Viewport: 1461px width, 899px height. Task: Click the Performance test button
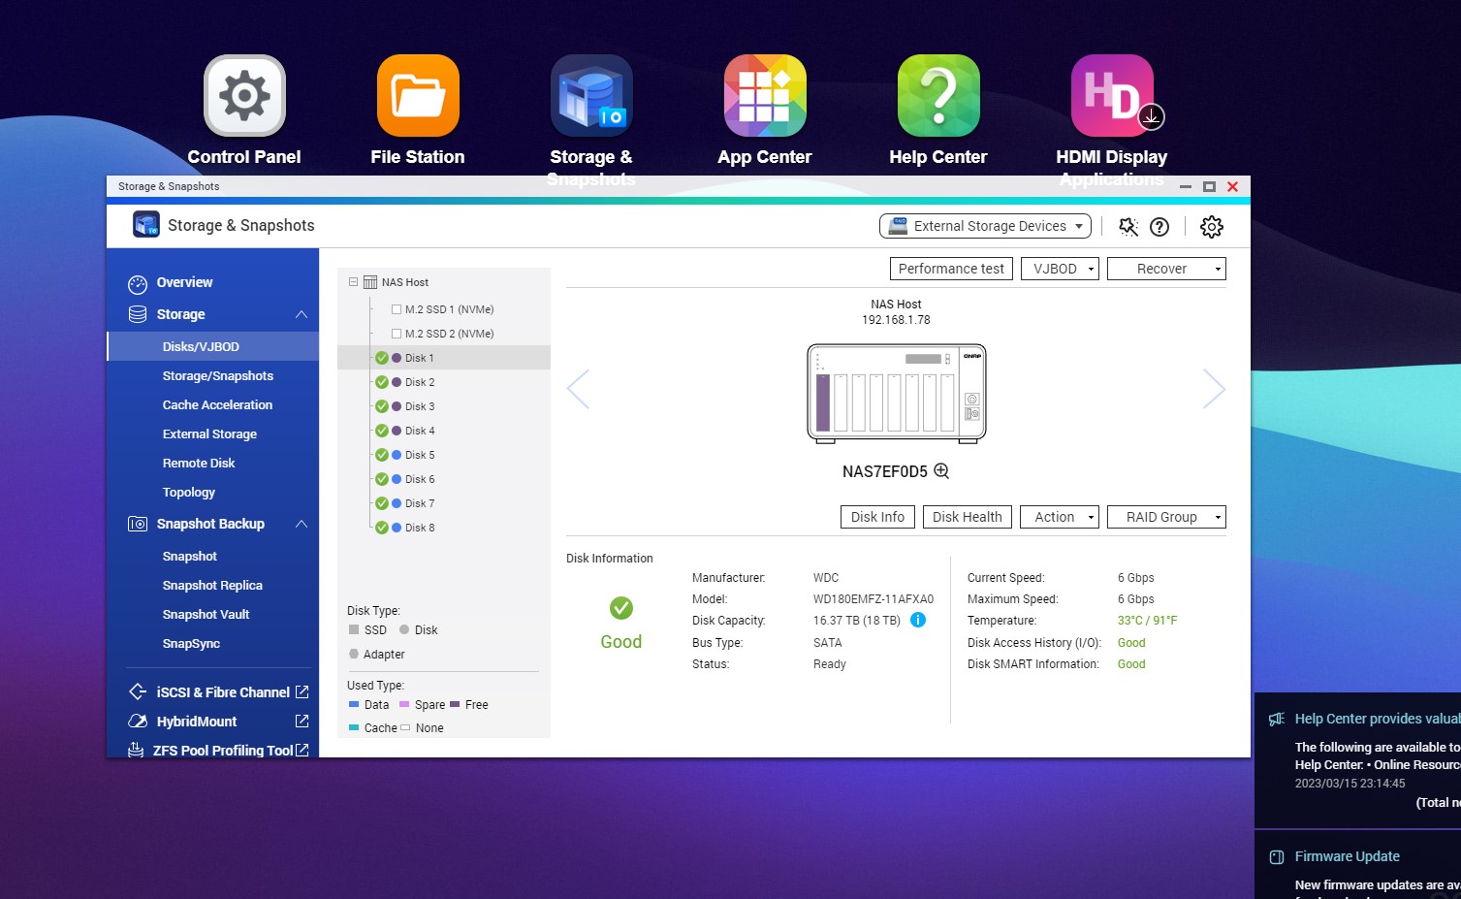point(950,269)
